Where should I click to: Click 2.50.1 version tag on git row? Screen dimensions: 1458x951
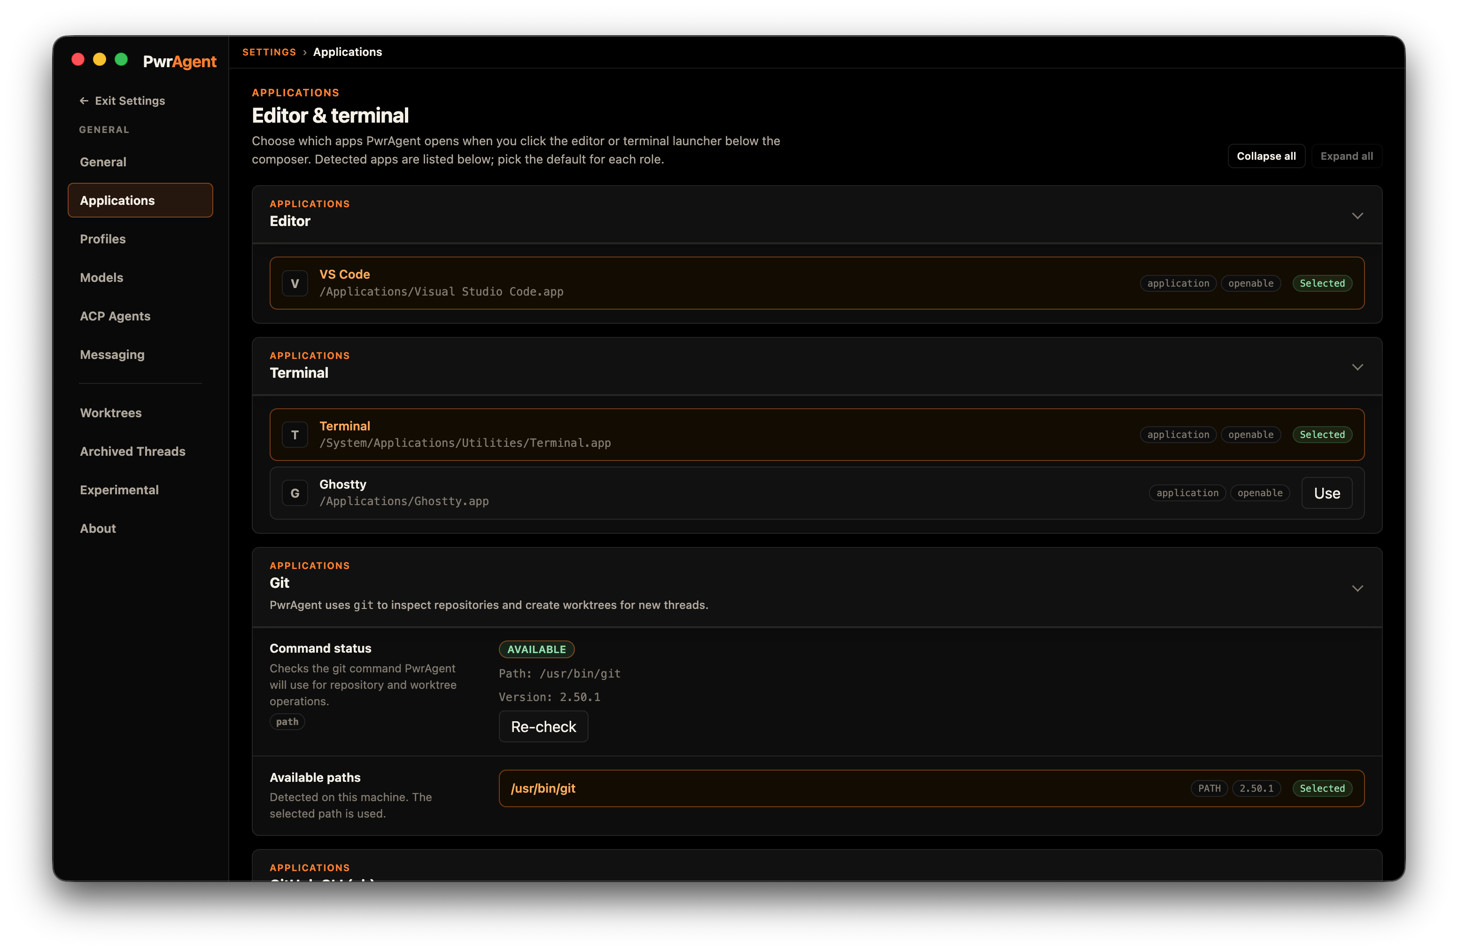tap(1256, 788)
